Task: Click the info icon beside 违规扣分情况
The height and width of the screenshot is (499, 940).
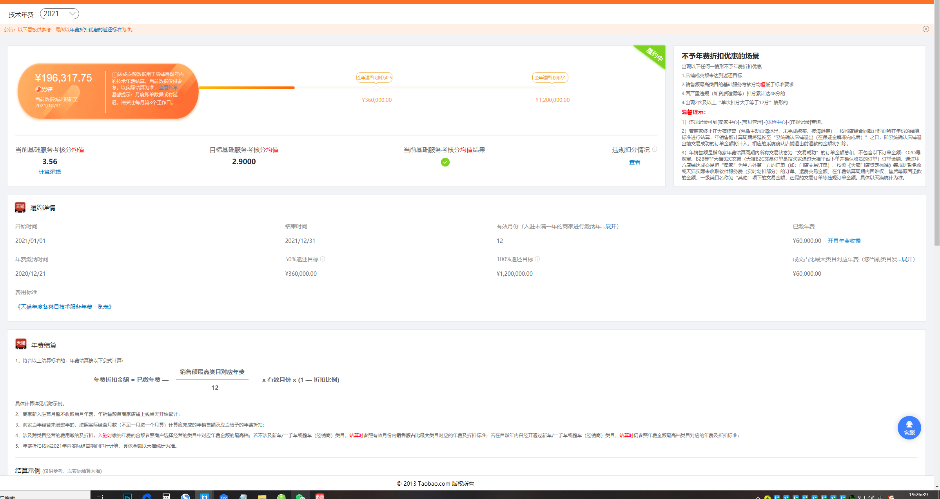Action: point(655,149)
